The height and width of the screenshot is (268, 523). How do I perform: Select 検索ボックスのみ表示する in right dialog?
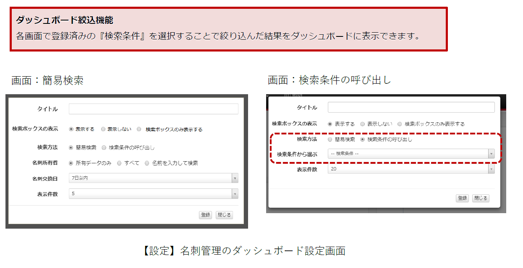[x=400, y=124]
